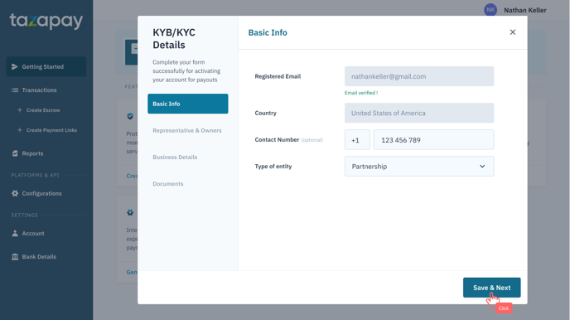Click the Getting Started paper-plane icon

coord(15,66)
